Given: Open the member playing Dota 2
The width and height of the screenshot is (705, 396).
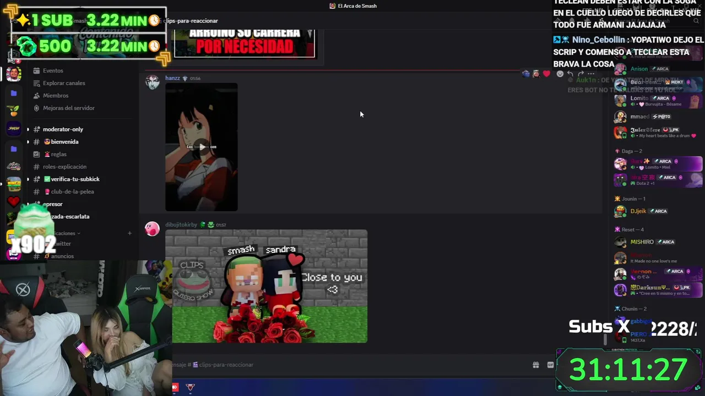Looking at the screenshot, I should 658,180.
